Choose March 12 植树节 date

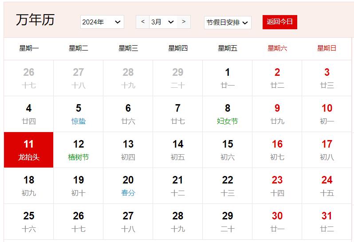tap(79, 150)
